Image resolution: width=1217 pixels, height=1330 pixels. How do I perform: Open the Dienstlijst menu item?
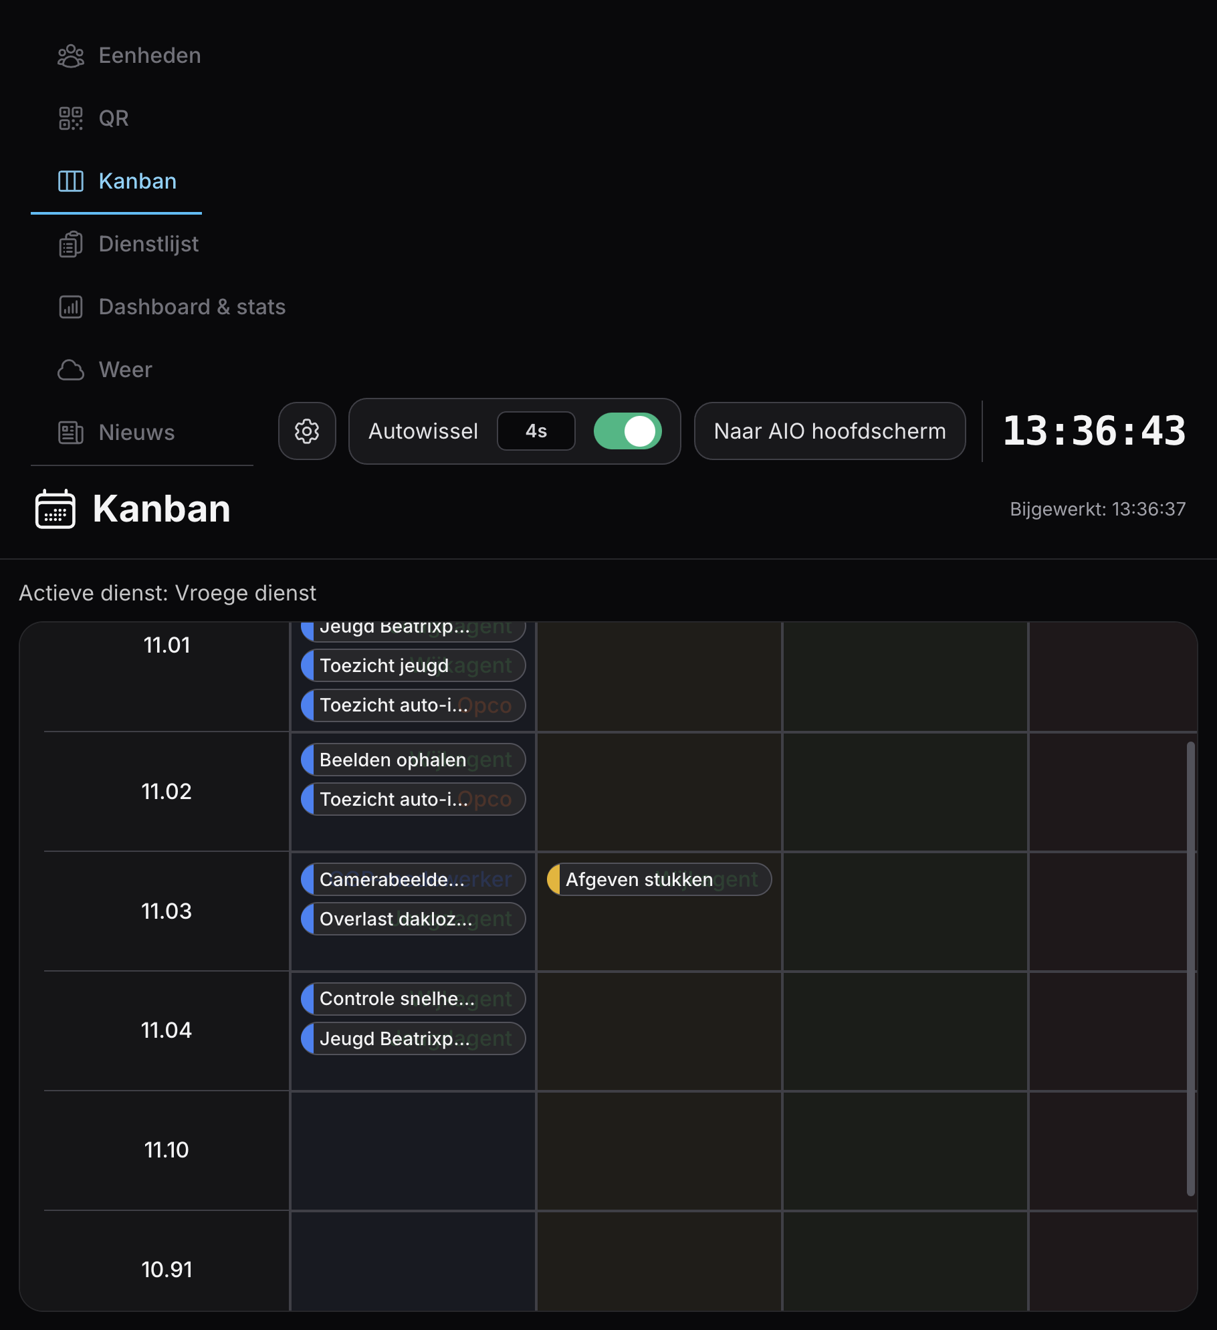[x=148, y=245]
